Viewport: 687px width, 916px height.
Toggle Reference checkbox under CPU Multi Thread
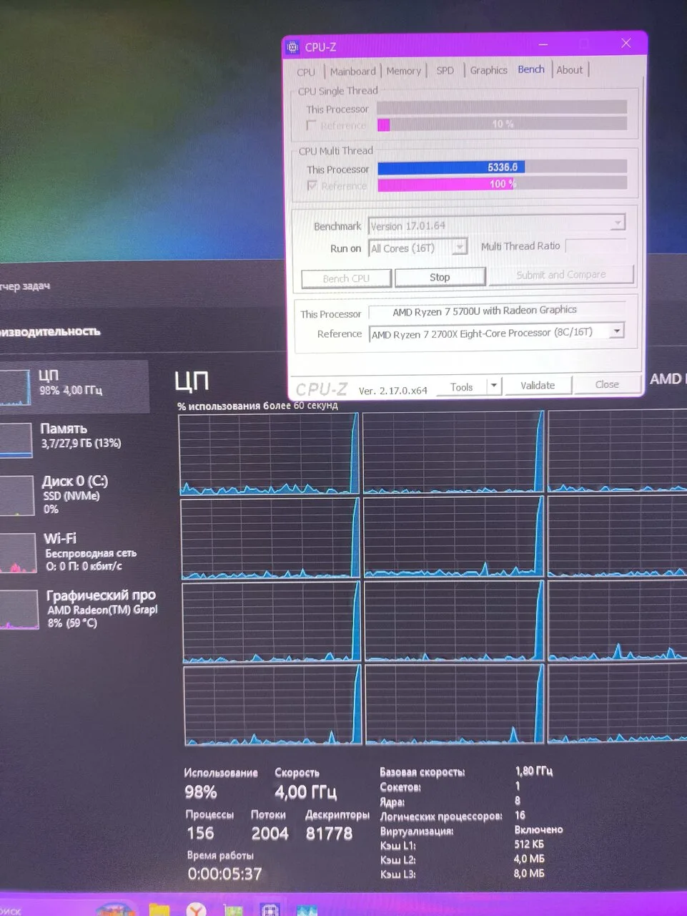[312, 185]
